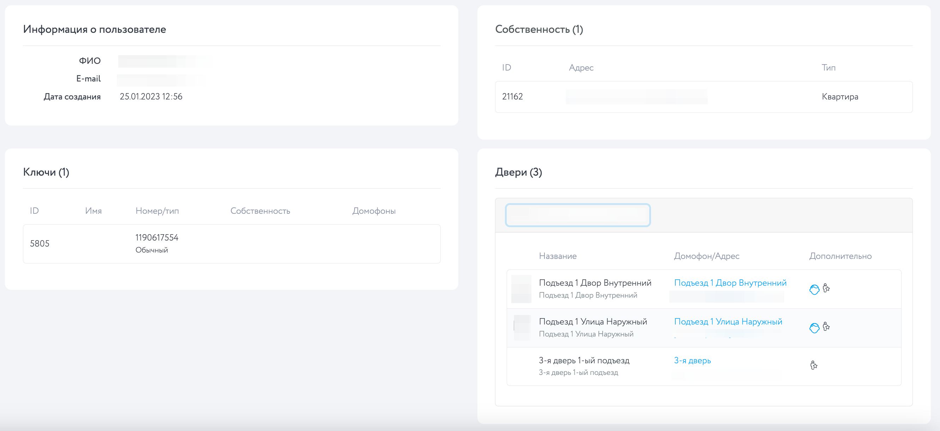Open Подъезд 1 Улица Наружный intercom link
The image size is (940, 431).
[x=728, y=322]
